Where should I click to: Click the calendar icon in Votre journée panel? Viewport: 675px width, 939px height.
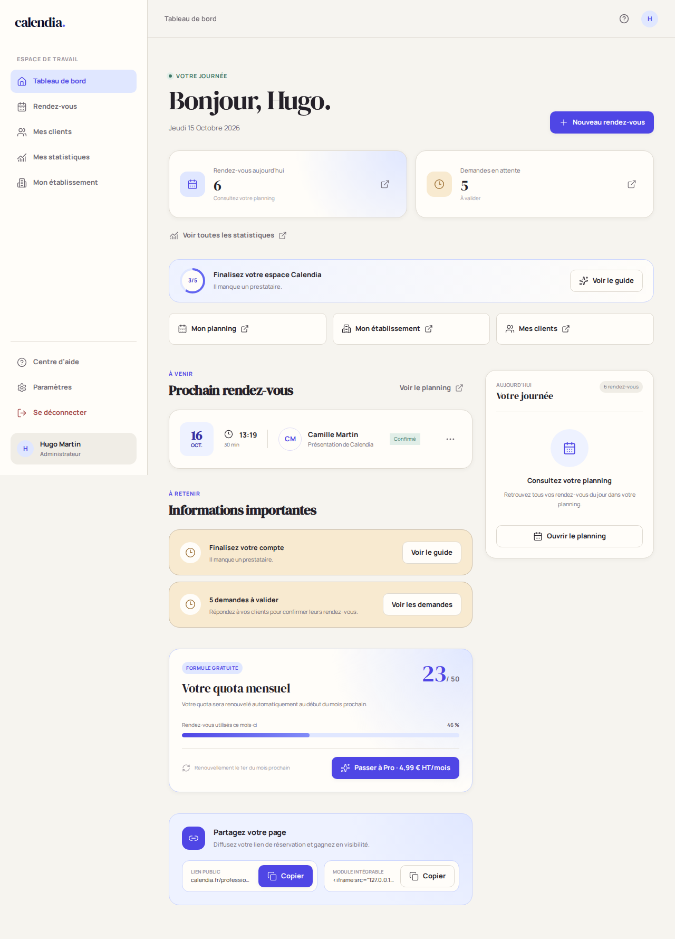(570, 448)
